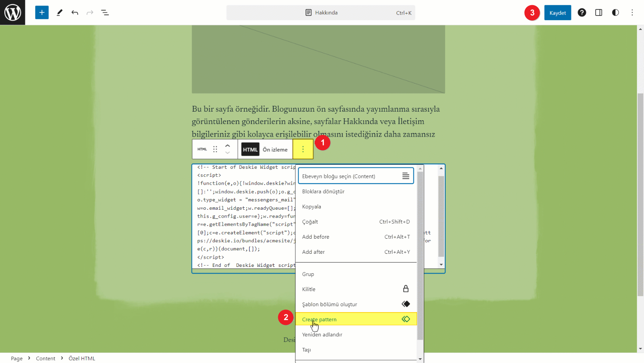The height and width of the screenshot is (363, 644).
Task: Click the HTML textarea scroll down arrow
Action: (441, 265)
